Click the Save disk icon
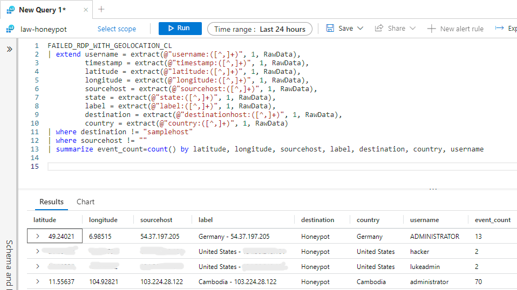The image size is (517, 290). [x=330, y=28]
